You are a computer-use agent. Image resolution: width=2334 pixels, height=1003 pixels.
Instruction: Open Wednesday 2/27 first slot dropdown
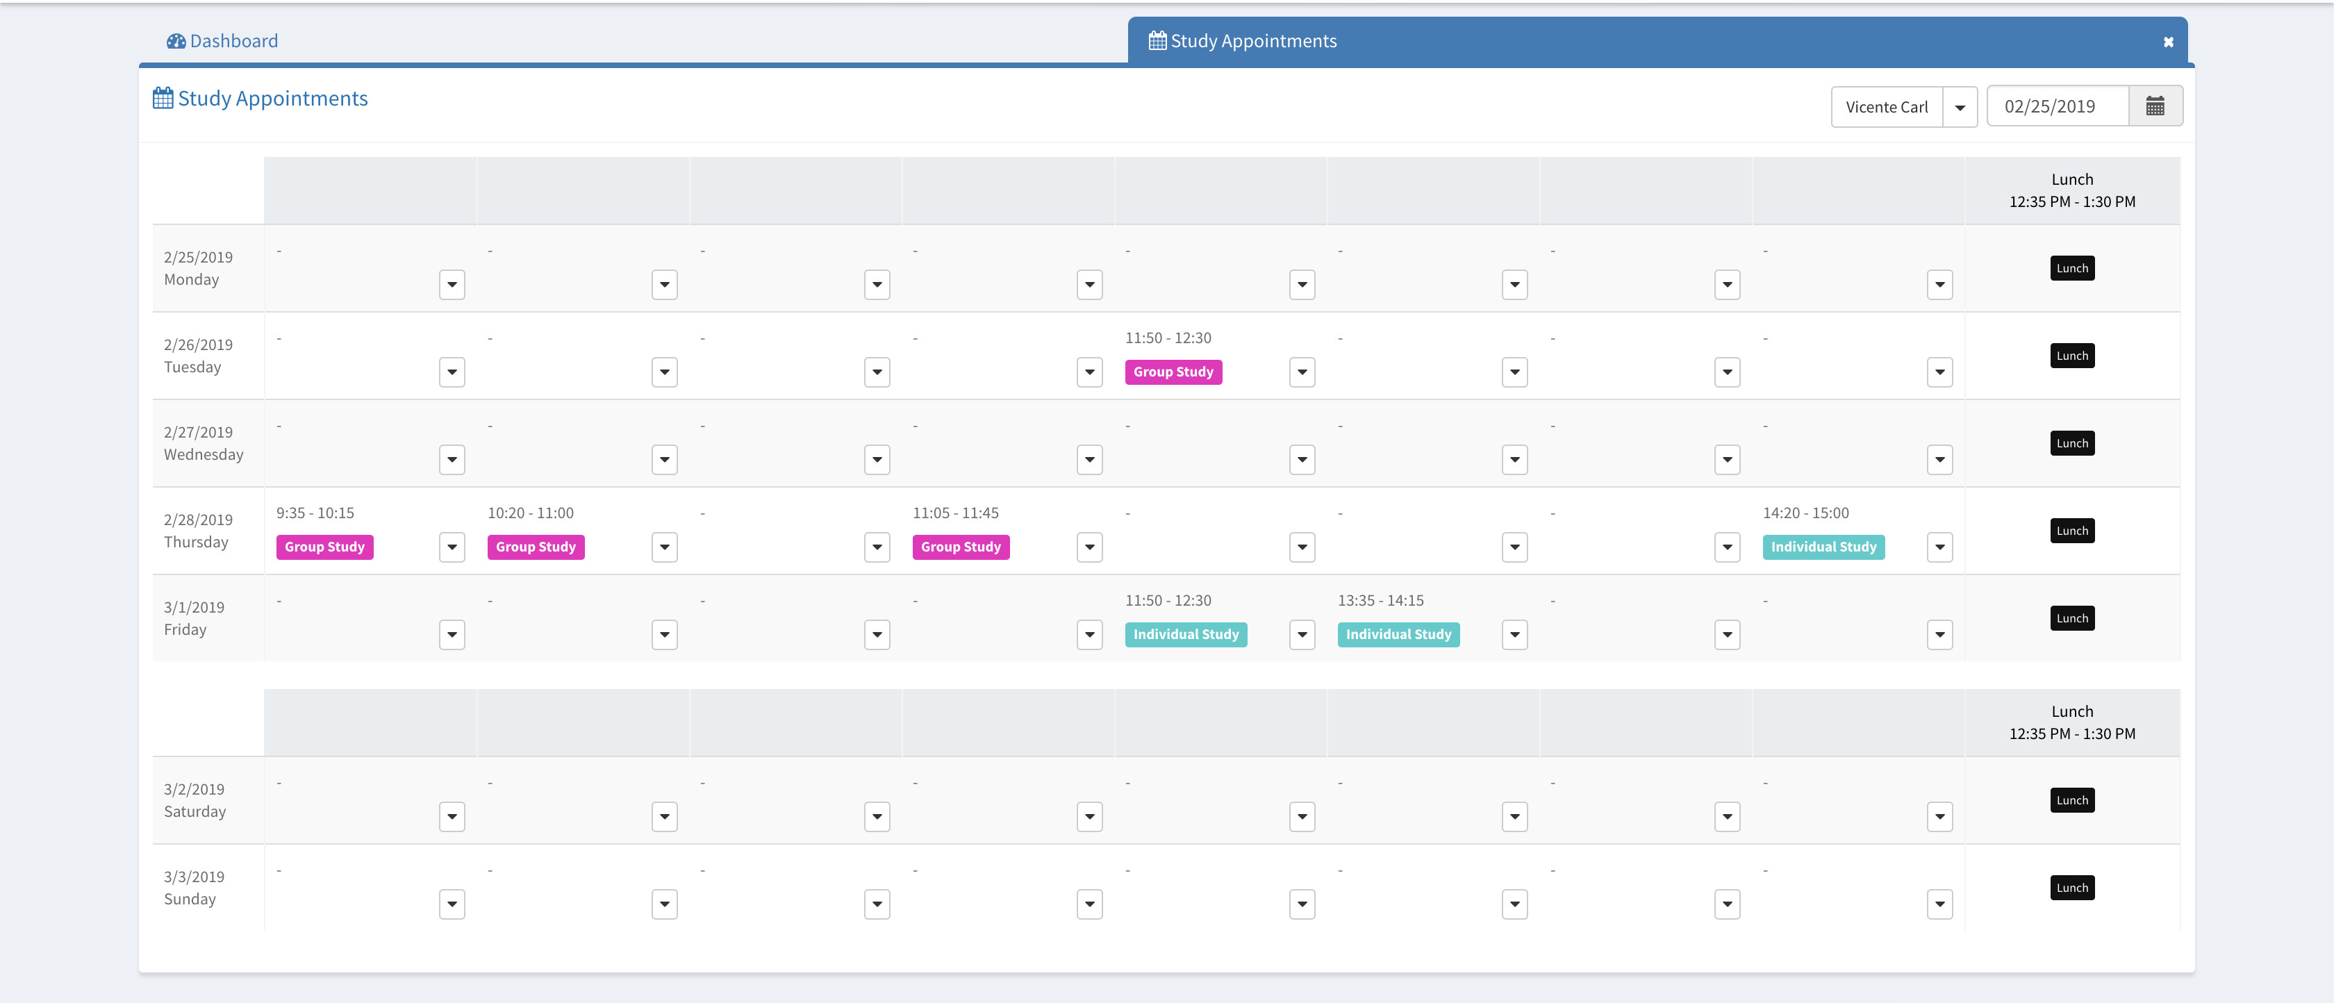452,461
